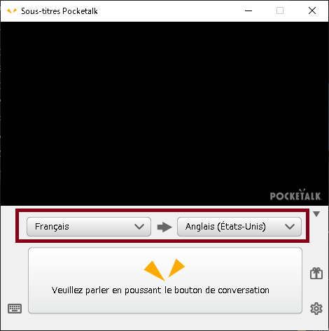Open the keyboard text input icon
Viewport: 329px width, 331px height.
[15, 309]
